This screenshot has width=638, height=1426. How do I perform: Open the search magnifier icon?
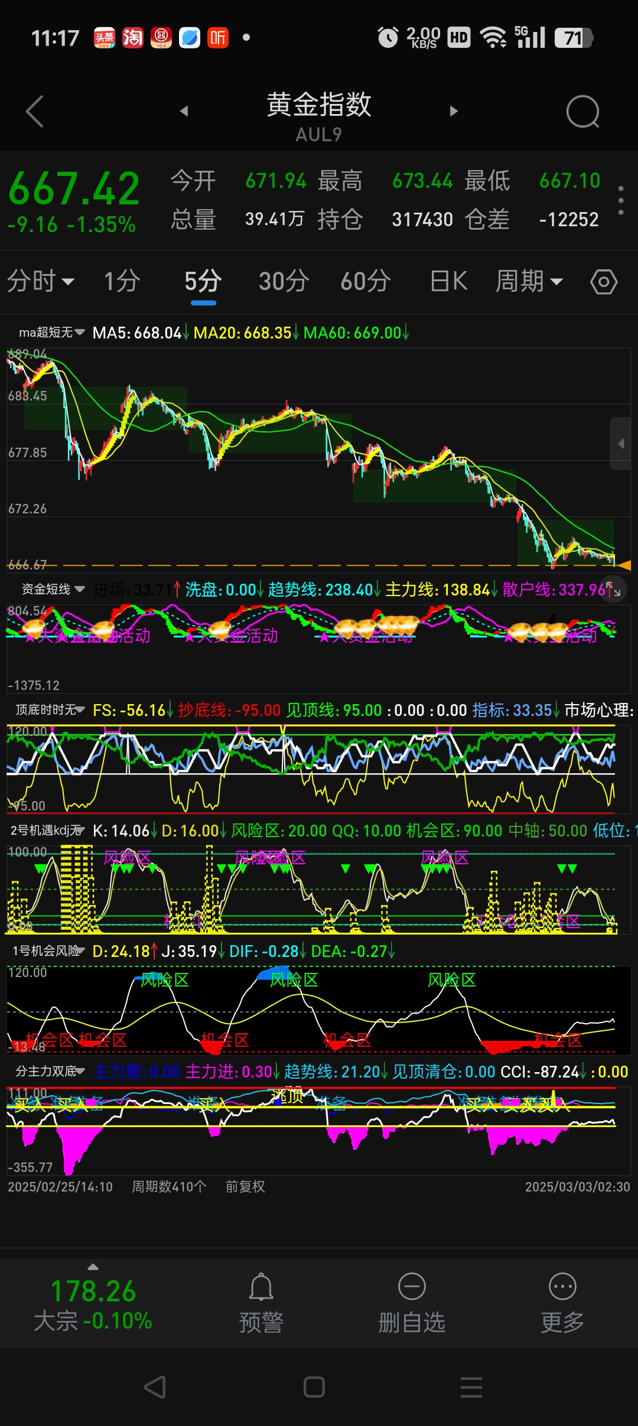point(582,111)
